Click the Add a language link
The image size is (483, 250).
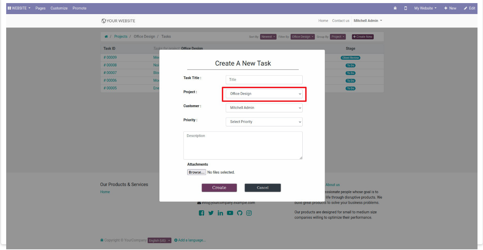tap(190, 240)
